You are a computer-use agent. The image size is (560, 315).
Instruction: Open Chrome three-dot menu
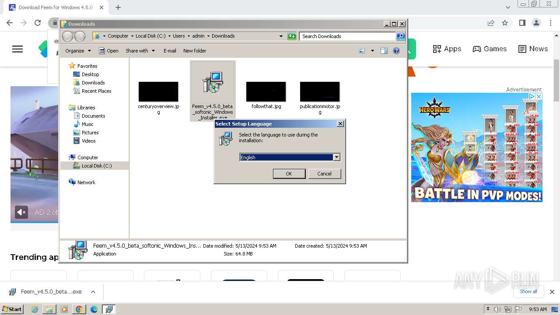[x=550, y=23]
